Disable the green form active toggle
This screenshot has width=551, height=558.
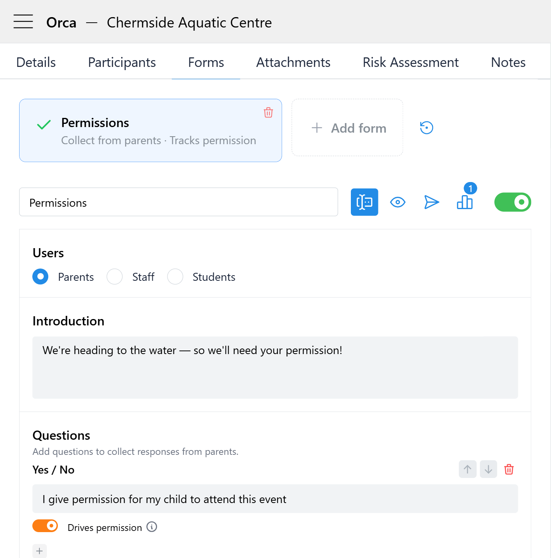click(512, 202)
